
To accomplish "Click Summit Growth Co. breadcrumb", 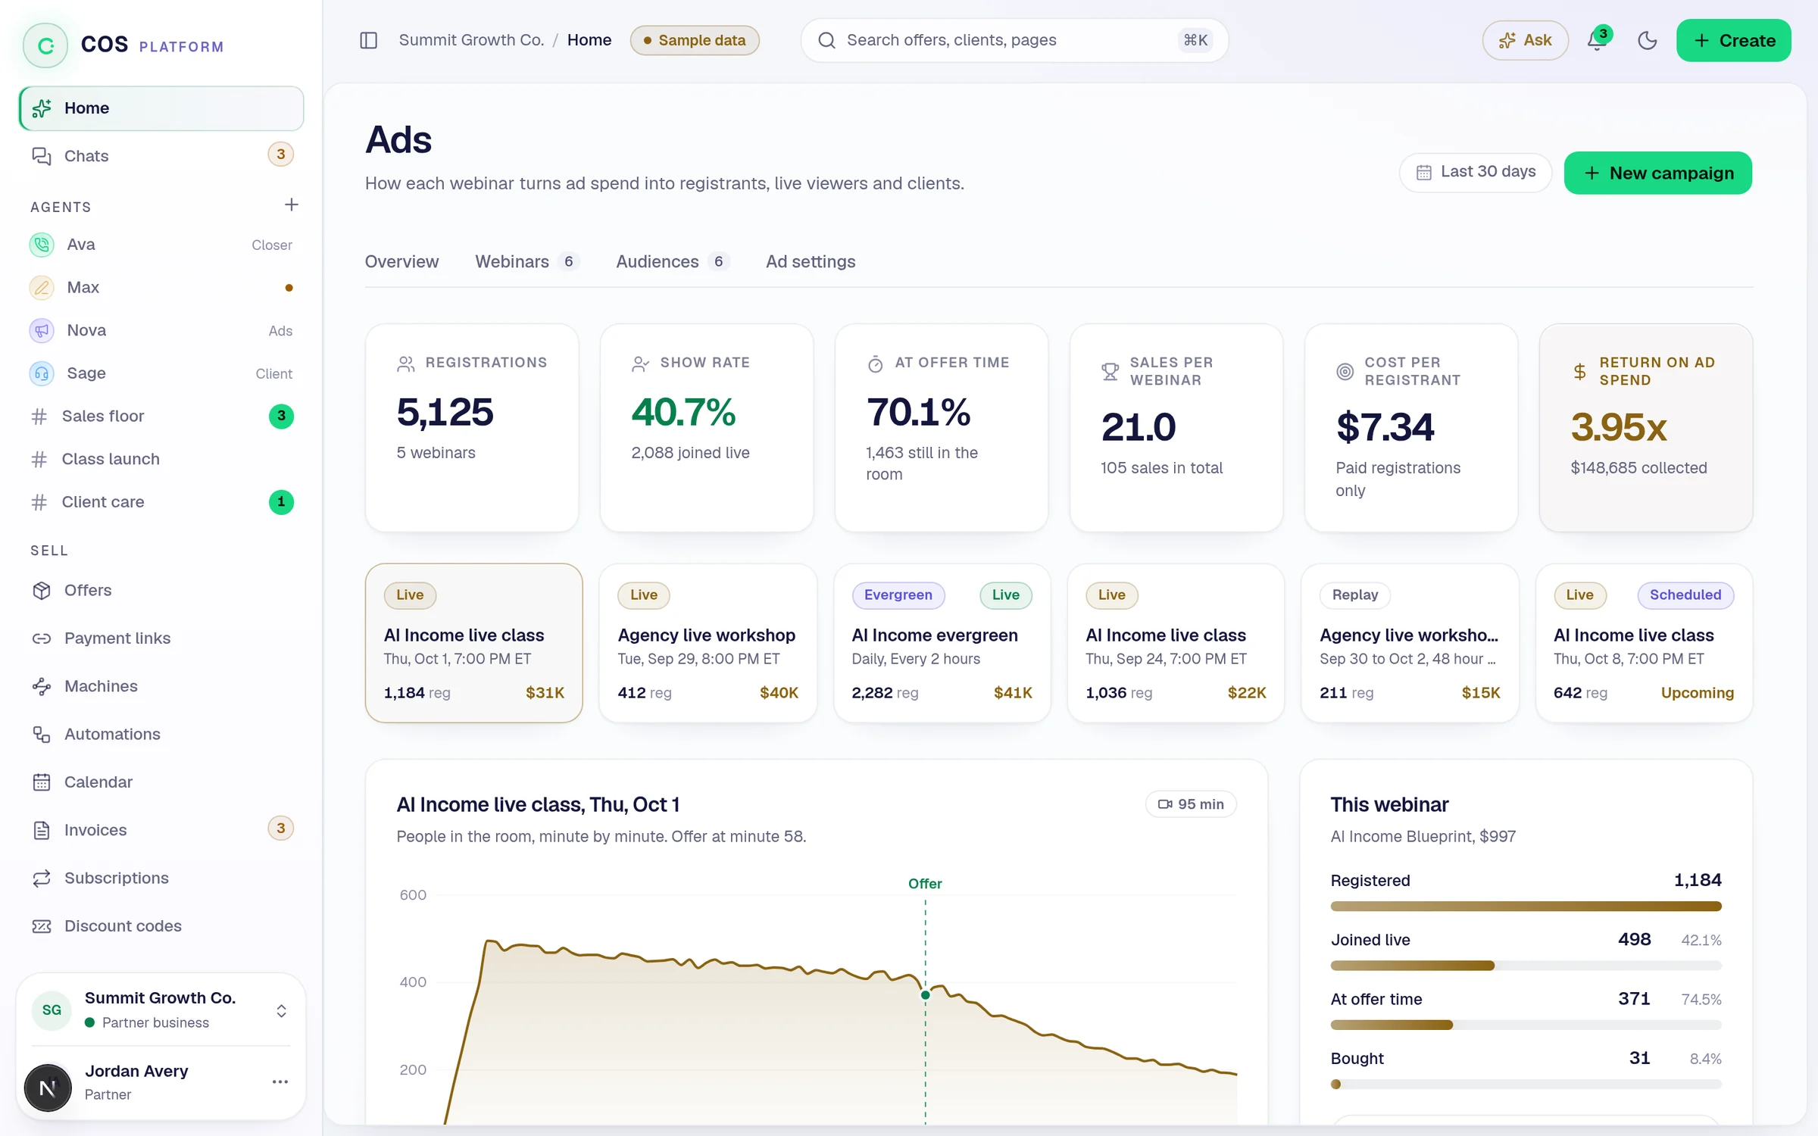I will 471,40.
